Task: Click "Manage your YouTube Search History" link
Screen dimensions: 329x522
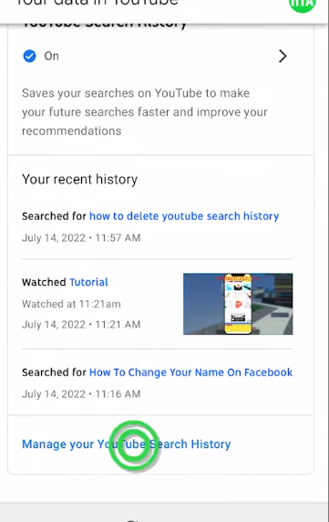Action: (x=127, y=444)
